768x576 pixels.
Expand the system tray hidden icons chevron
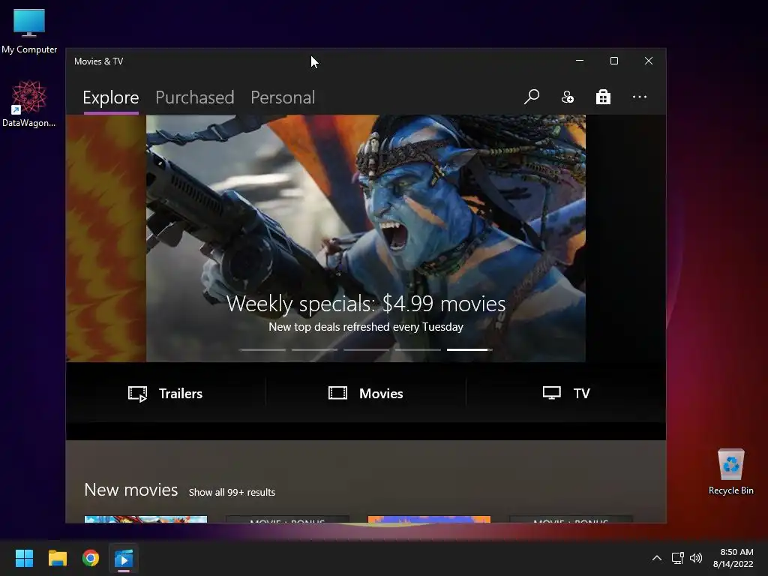click(x=657, y=558)
